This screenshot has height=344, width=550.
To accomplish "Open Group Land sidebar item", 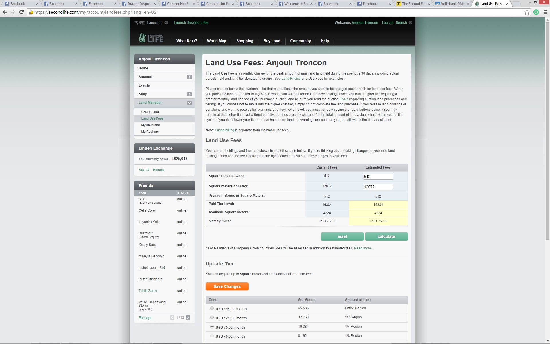I will [x=164, y=112].
